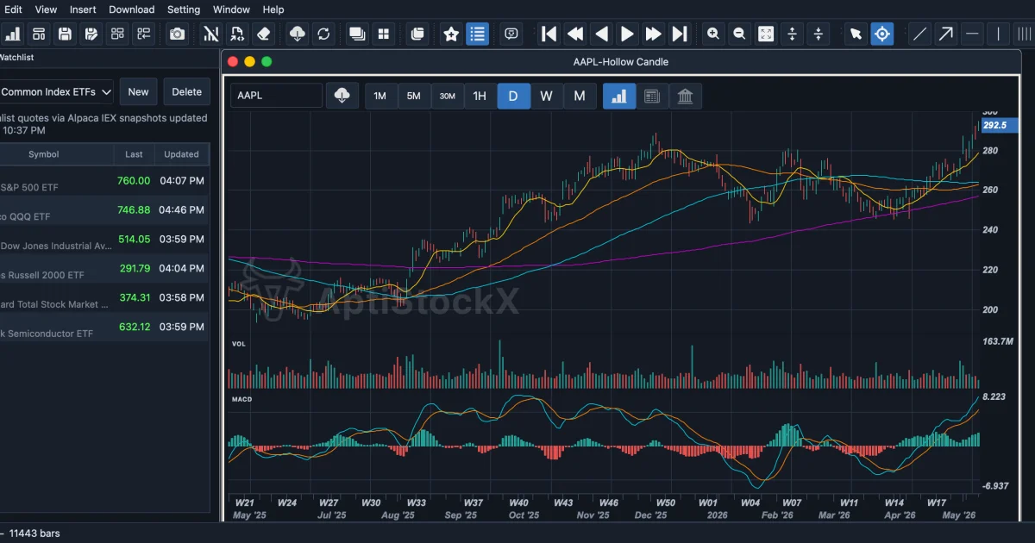Toggle the crosshair cursor tool
Image resolution: width=1035 pixels, height=543 pixels.
pyautogui.click(x=881, y=34)
